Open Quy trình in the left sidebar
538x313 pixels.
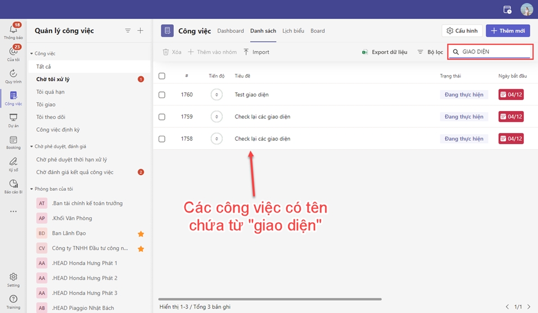13,74
